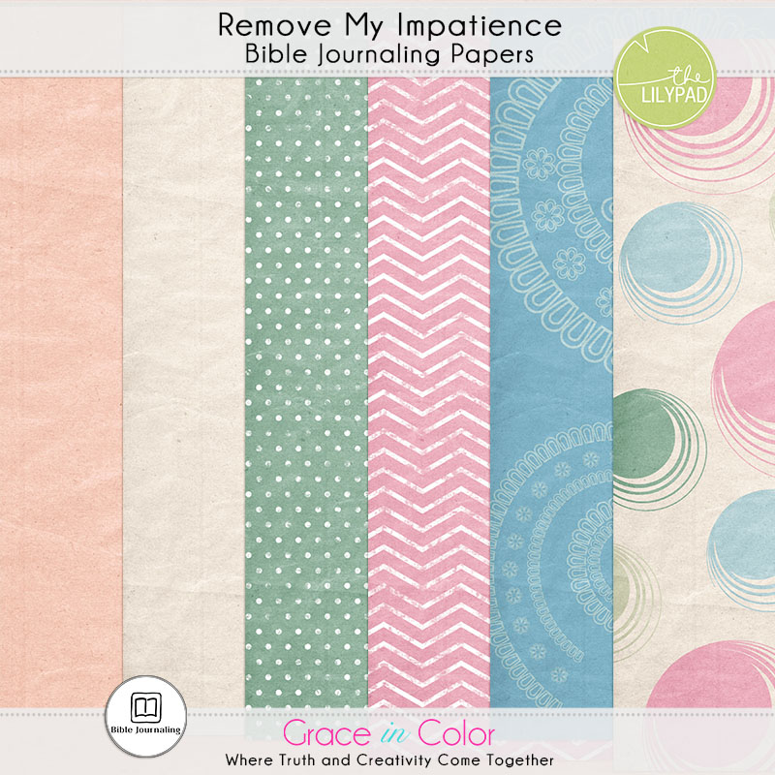
Task: Select the pink chevron paper
Action: [x=428, y=393]
